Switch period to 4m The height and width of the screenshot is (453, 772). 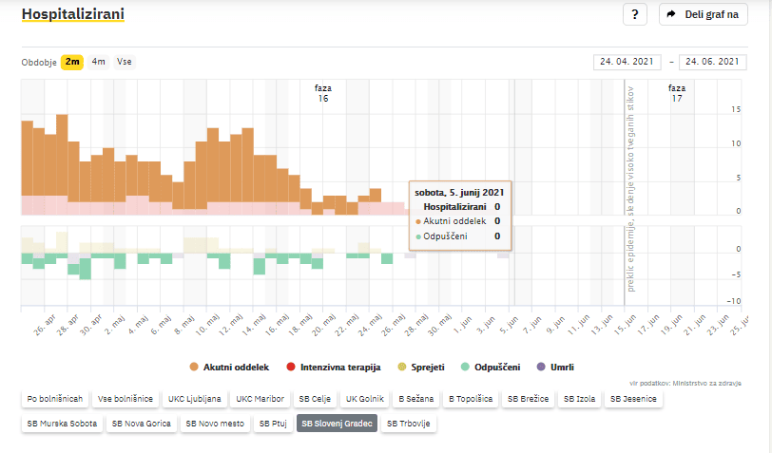pyautogui.click(x=98, y=62)
